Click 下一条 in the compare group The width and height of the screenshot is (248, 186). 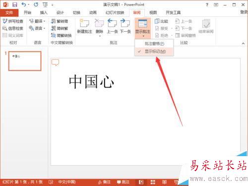(x=184, y=28)
